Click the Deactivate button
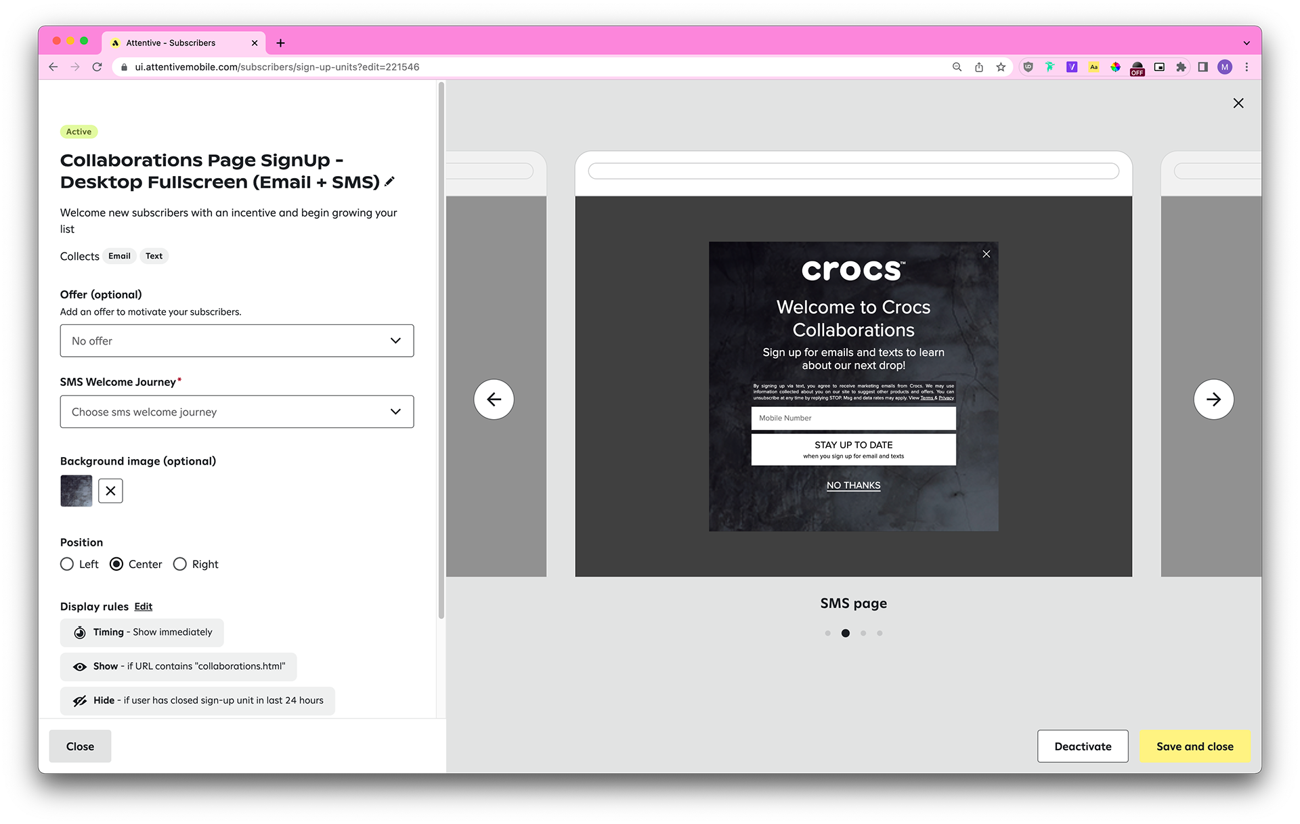 pos(1083,746)
